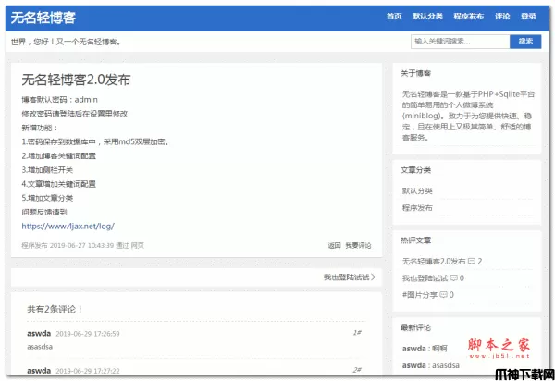Click the blue 搜索 button
This screenshot has width=555, height=381.
[x=525, y=42]
